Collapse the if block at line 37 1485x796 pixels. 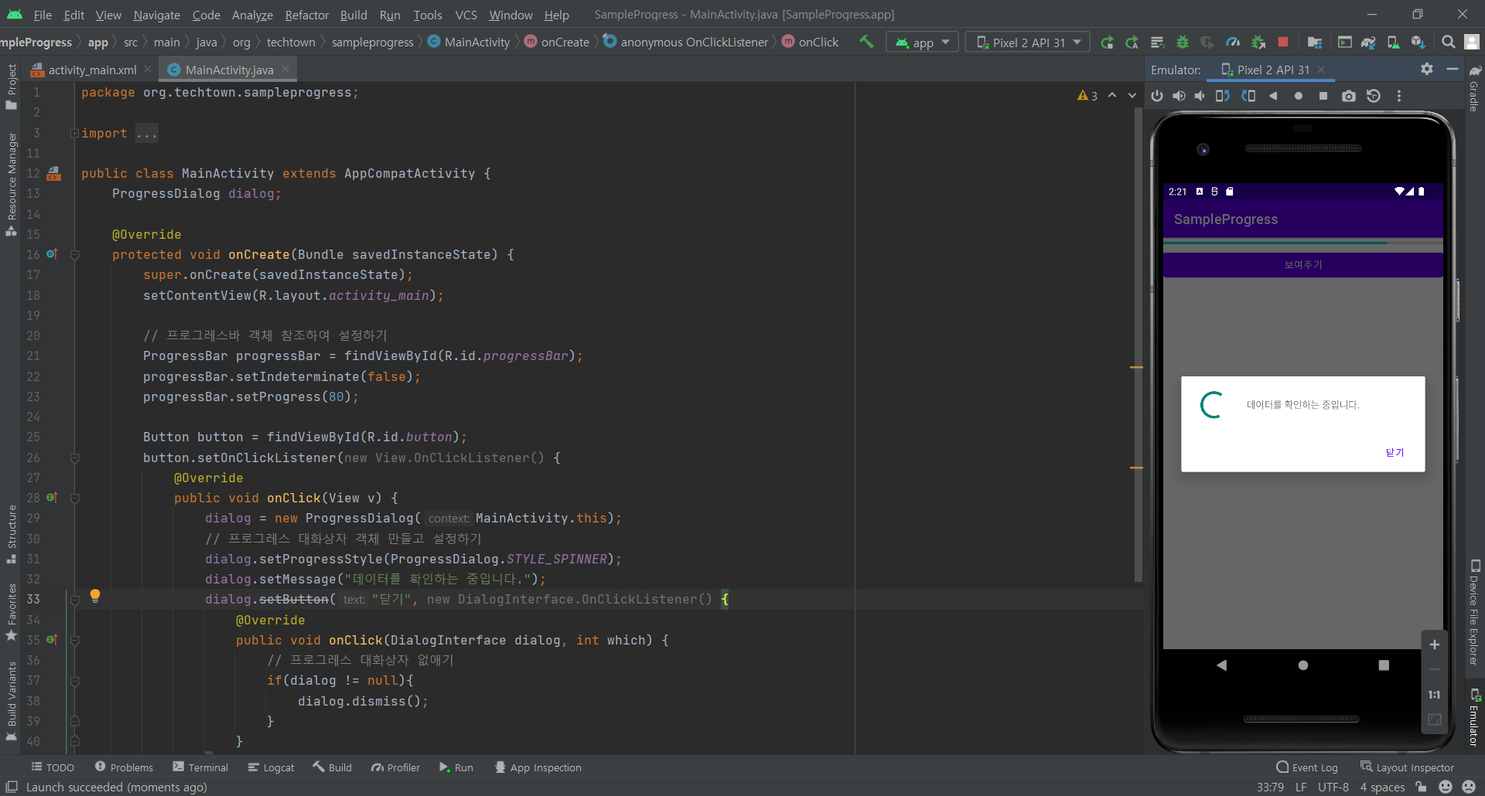(75, 680)
